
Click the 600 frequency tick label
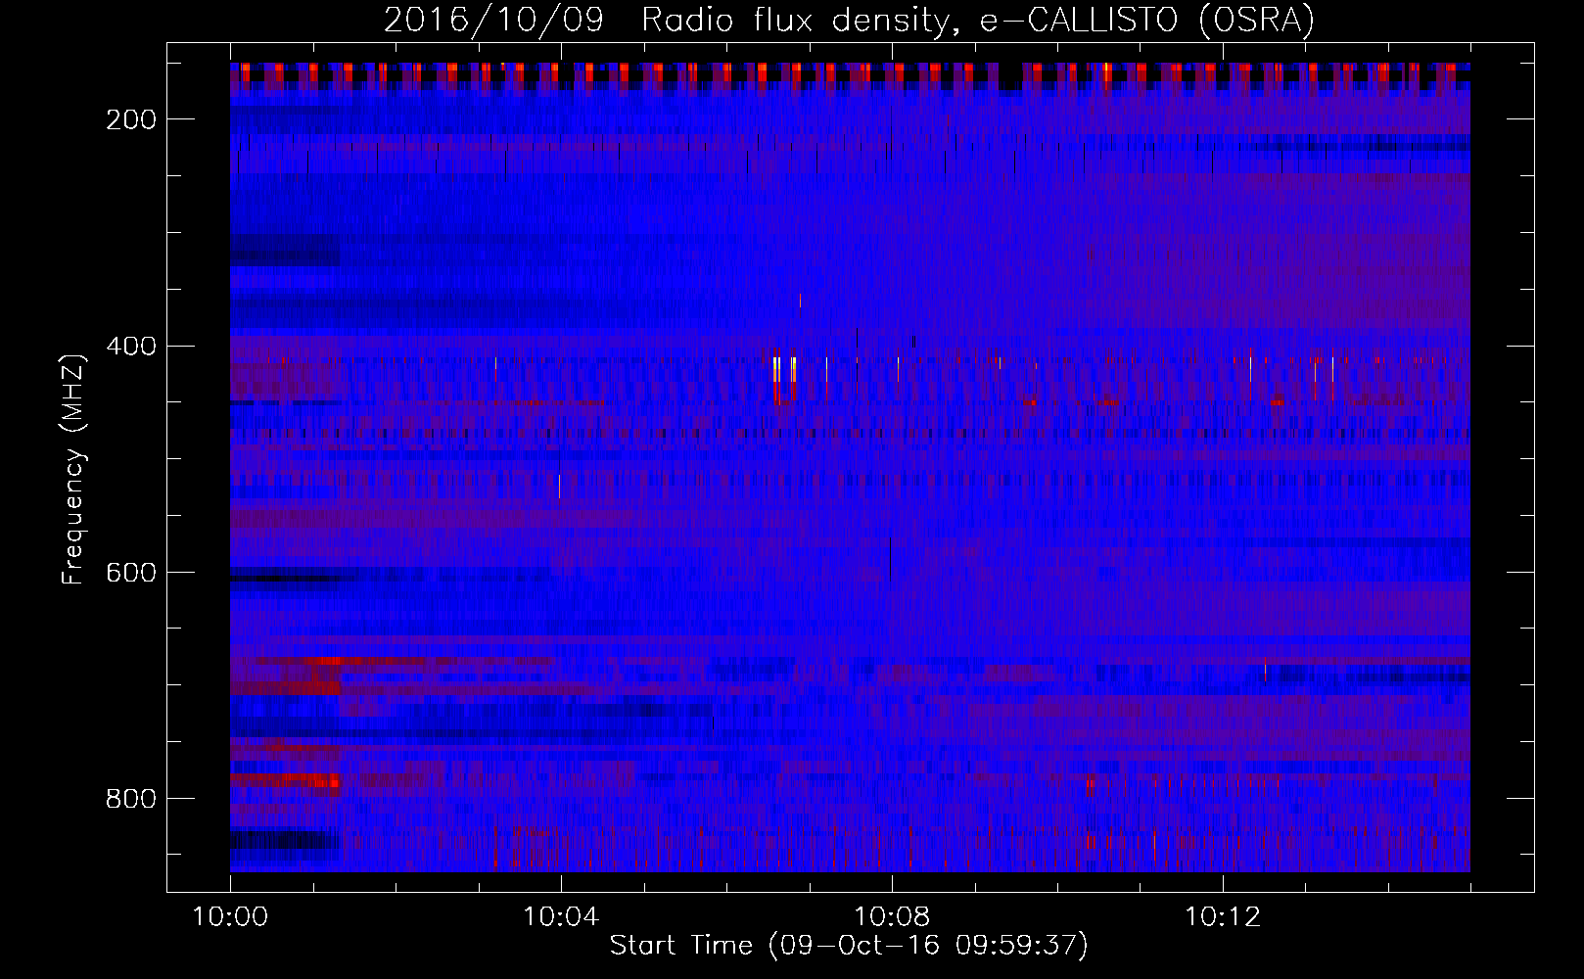[131, 573]
